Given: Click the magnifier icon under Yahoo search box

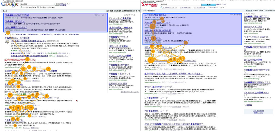Looking at the screenshot, I should 161,8.
